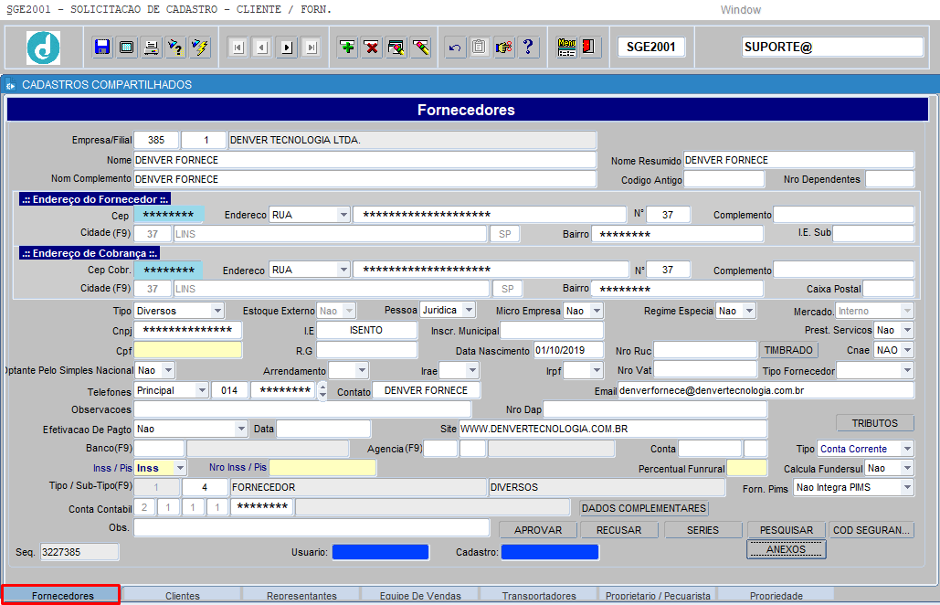Click Cadastros Compartilhados title bar icon
Screen dimensions: 940x605
tap(10, 85)
